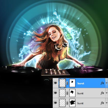Click the fx icon on the bottom burst layer
Viewport: 108px width, 108px height.
pos(102,103)
